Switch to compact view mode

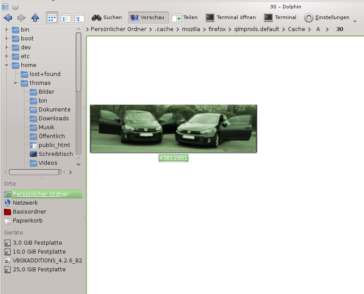point(66,18)
